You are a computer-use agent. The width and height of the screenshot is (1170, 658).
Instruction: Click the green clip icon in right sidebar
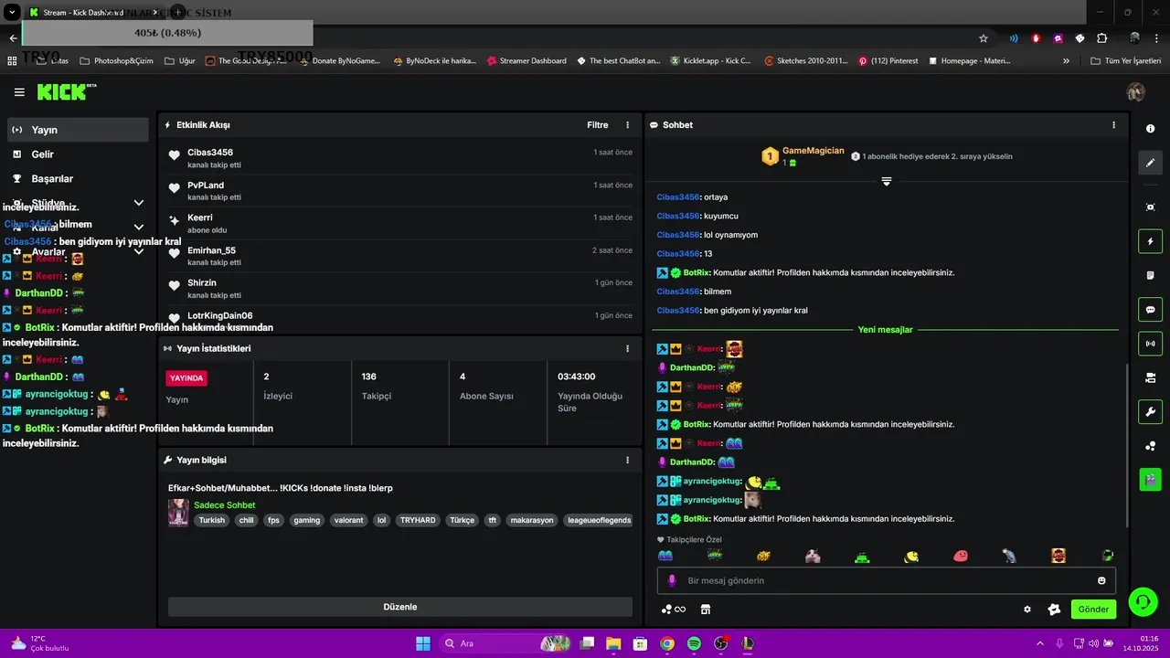point(1151,478)
